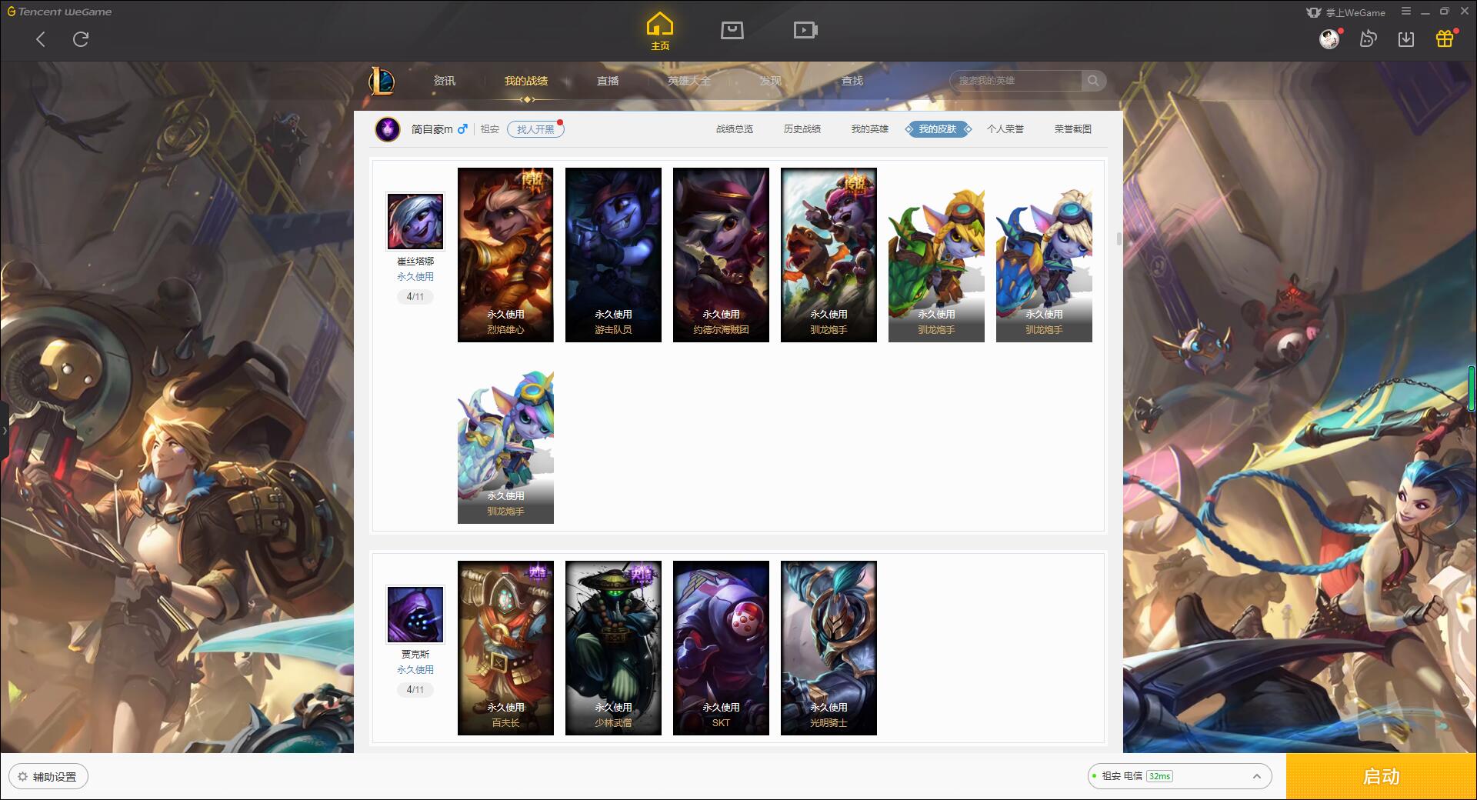Viewport: 1477px width, 800px height.
Task: Click the search heroes input field
Action: click(x=1015, y=81)
